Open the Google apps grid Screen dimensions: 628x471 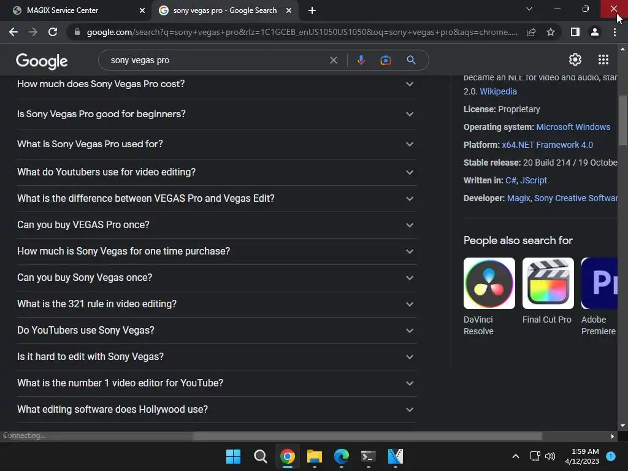[603, 59]
